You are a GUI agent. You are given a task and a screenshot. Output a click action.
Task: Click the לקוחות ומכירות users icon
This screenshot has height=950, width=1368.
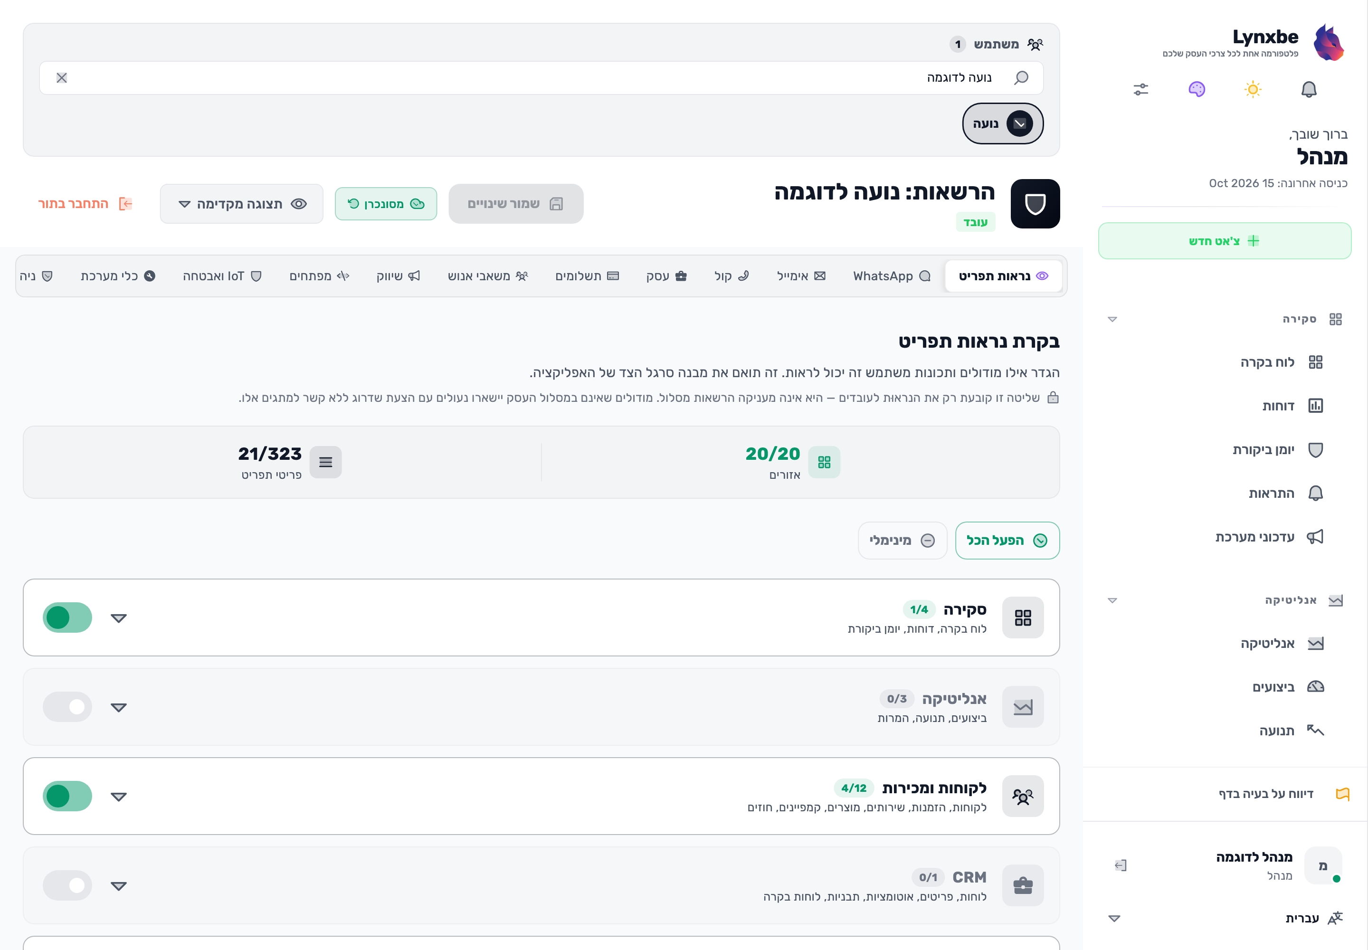1023,797
